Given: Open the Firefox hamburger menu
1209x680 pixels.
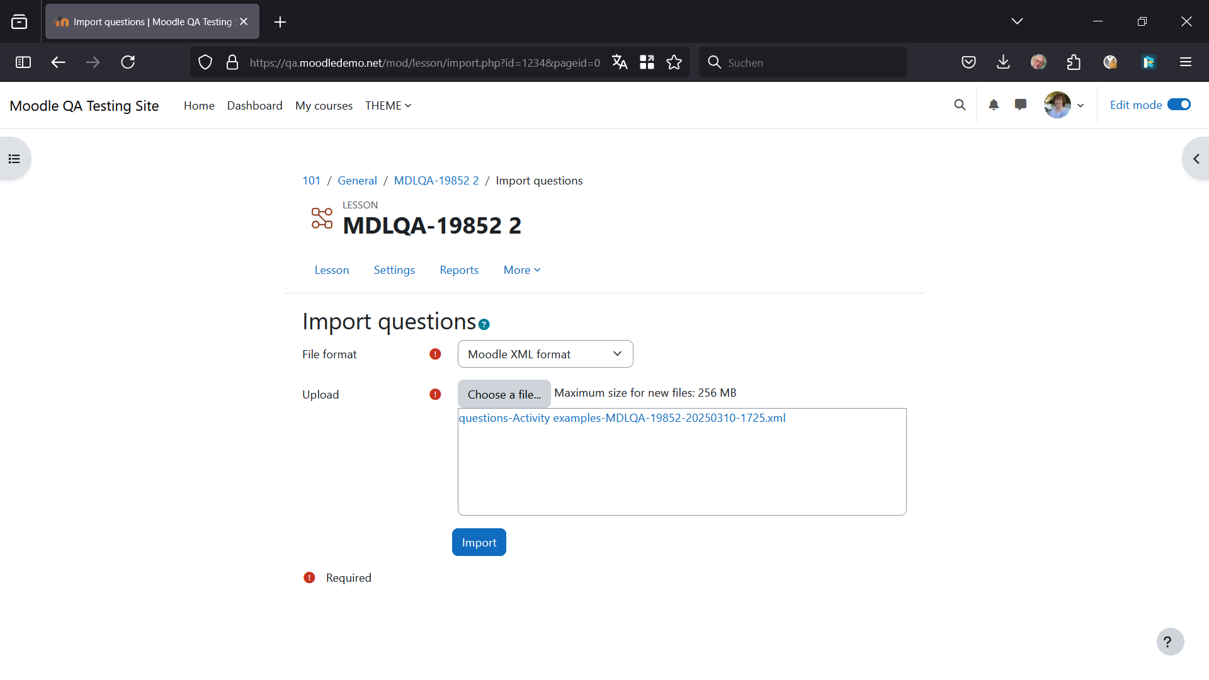Looking at the screenshot, I should [1186, 62].
